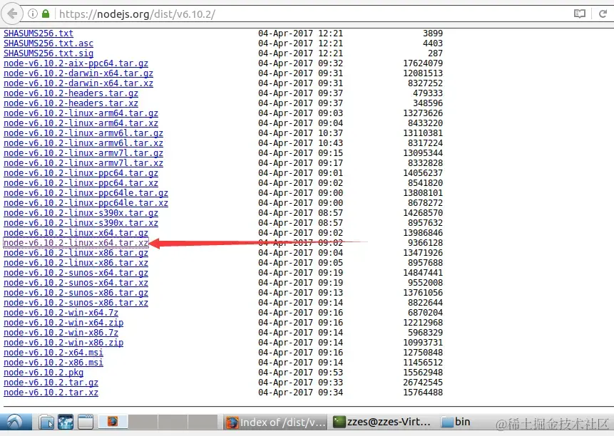Download node-v6.10.2-sunos-x64.tar.gz
Image resolution: width=614 pixels, height=436 pixels.
click(x=76, y=273)
